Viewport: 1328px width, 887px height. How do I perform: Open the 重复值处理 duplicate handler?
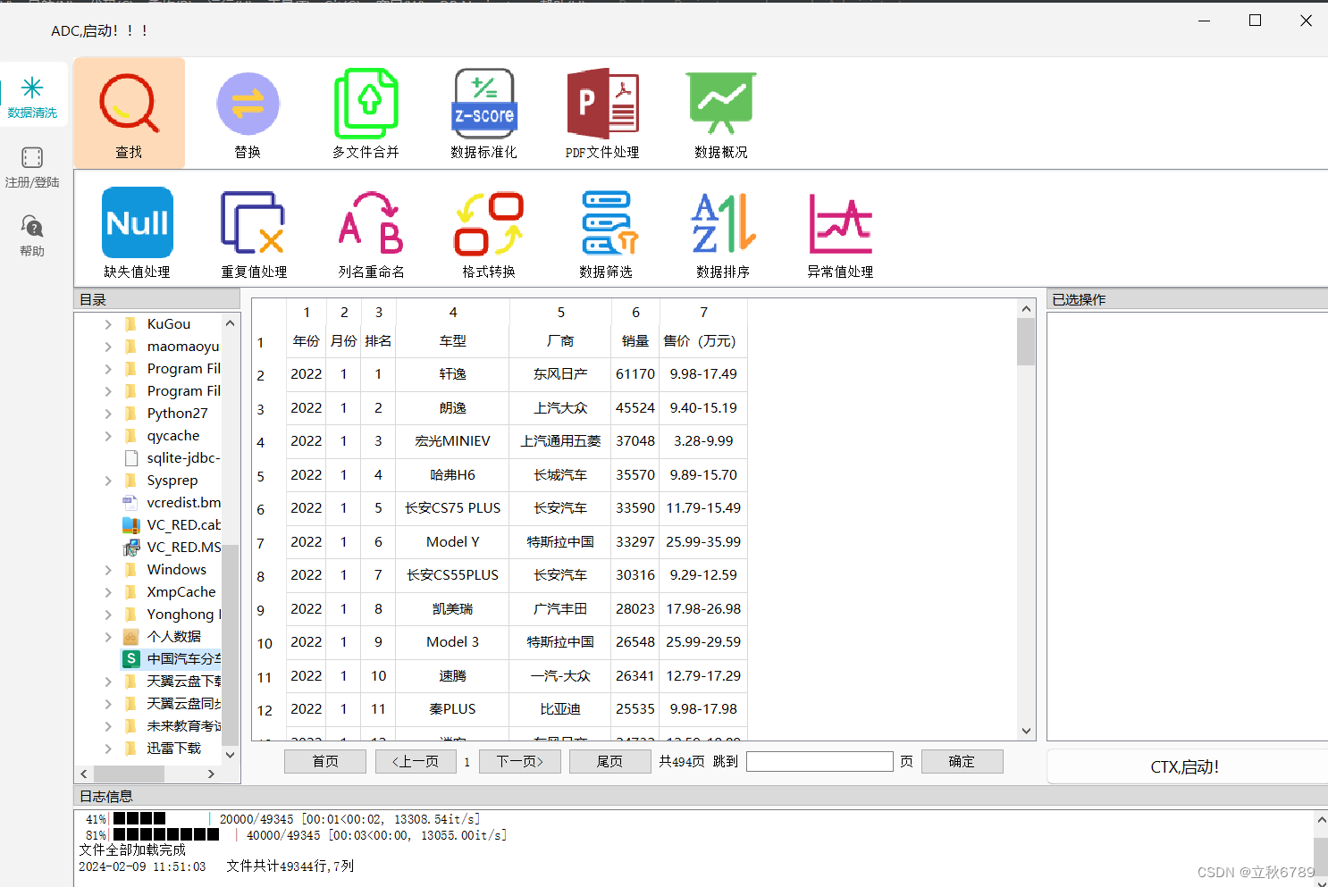click(x=253, y=230)
